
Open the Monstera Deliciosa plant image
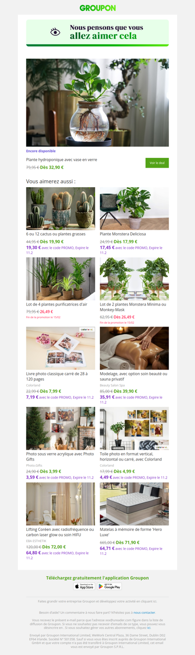coord(135,208)
